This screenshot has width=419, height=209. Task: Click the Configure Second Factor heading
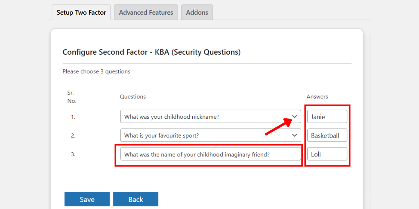click(151, 52)
